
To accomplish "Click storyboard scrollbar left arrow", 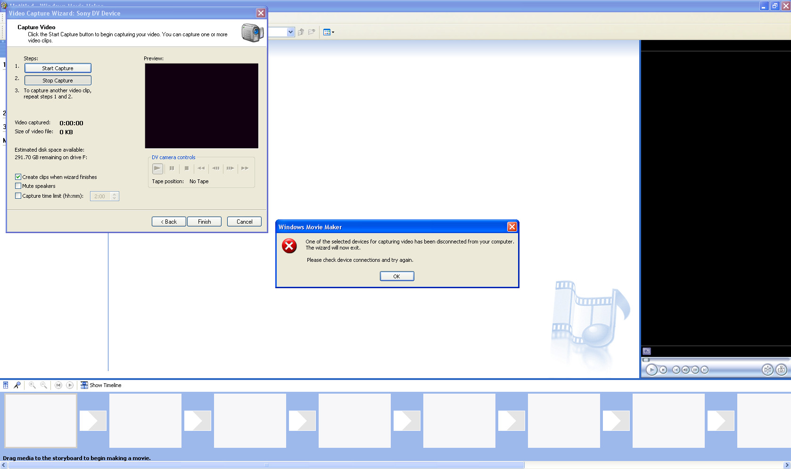I will [4, 465].
